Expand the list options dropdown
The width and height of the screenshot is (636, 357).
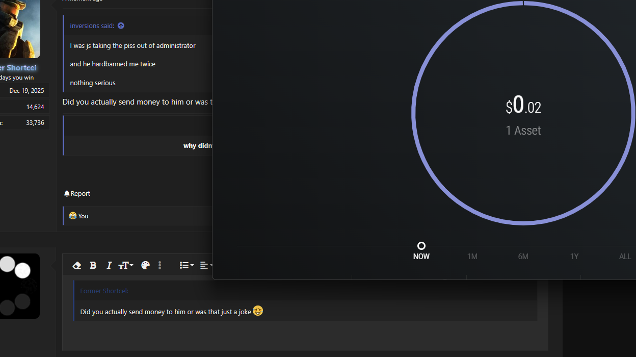point(187,265)
